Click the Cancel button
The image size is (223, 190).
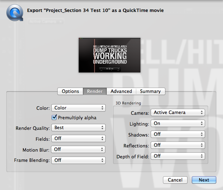coord(175,180)
